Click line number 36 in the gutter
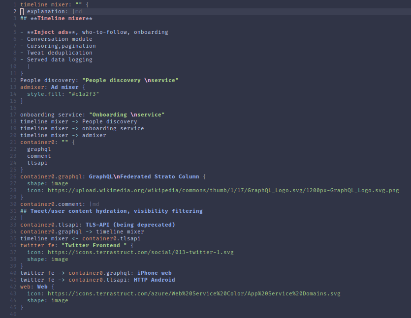Screen dimensions: 411x318 pyautogui.click(x=13, y=245)
